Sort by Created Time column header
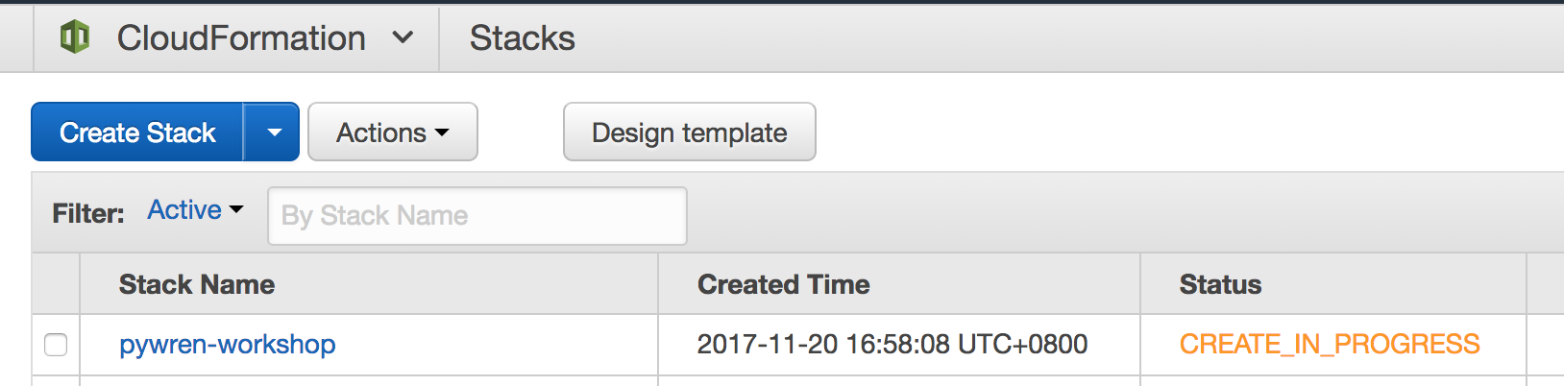The width and height of the screenshot is (1564, 386). (784, 284)
